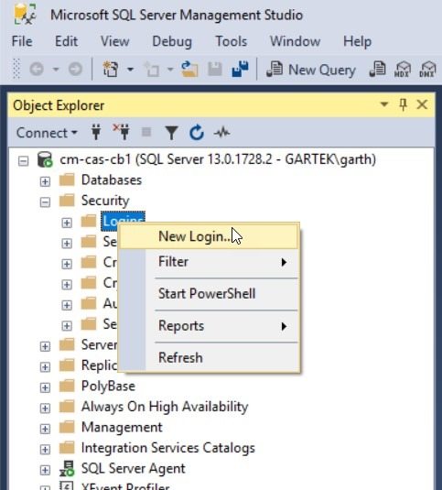Screen dimensions: 442x490
Task: Expand the Management folder
Action: click(45, 429)
